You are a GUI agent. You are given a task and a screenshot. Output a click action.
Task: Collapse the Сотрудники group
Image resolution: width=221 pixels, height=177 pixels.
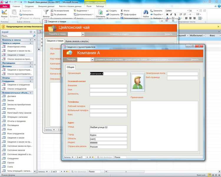click(x=30, y=81)
